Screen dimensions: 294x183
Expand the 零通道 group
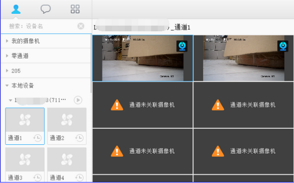[7, 56]
